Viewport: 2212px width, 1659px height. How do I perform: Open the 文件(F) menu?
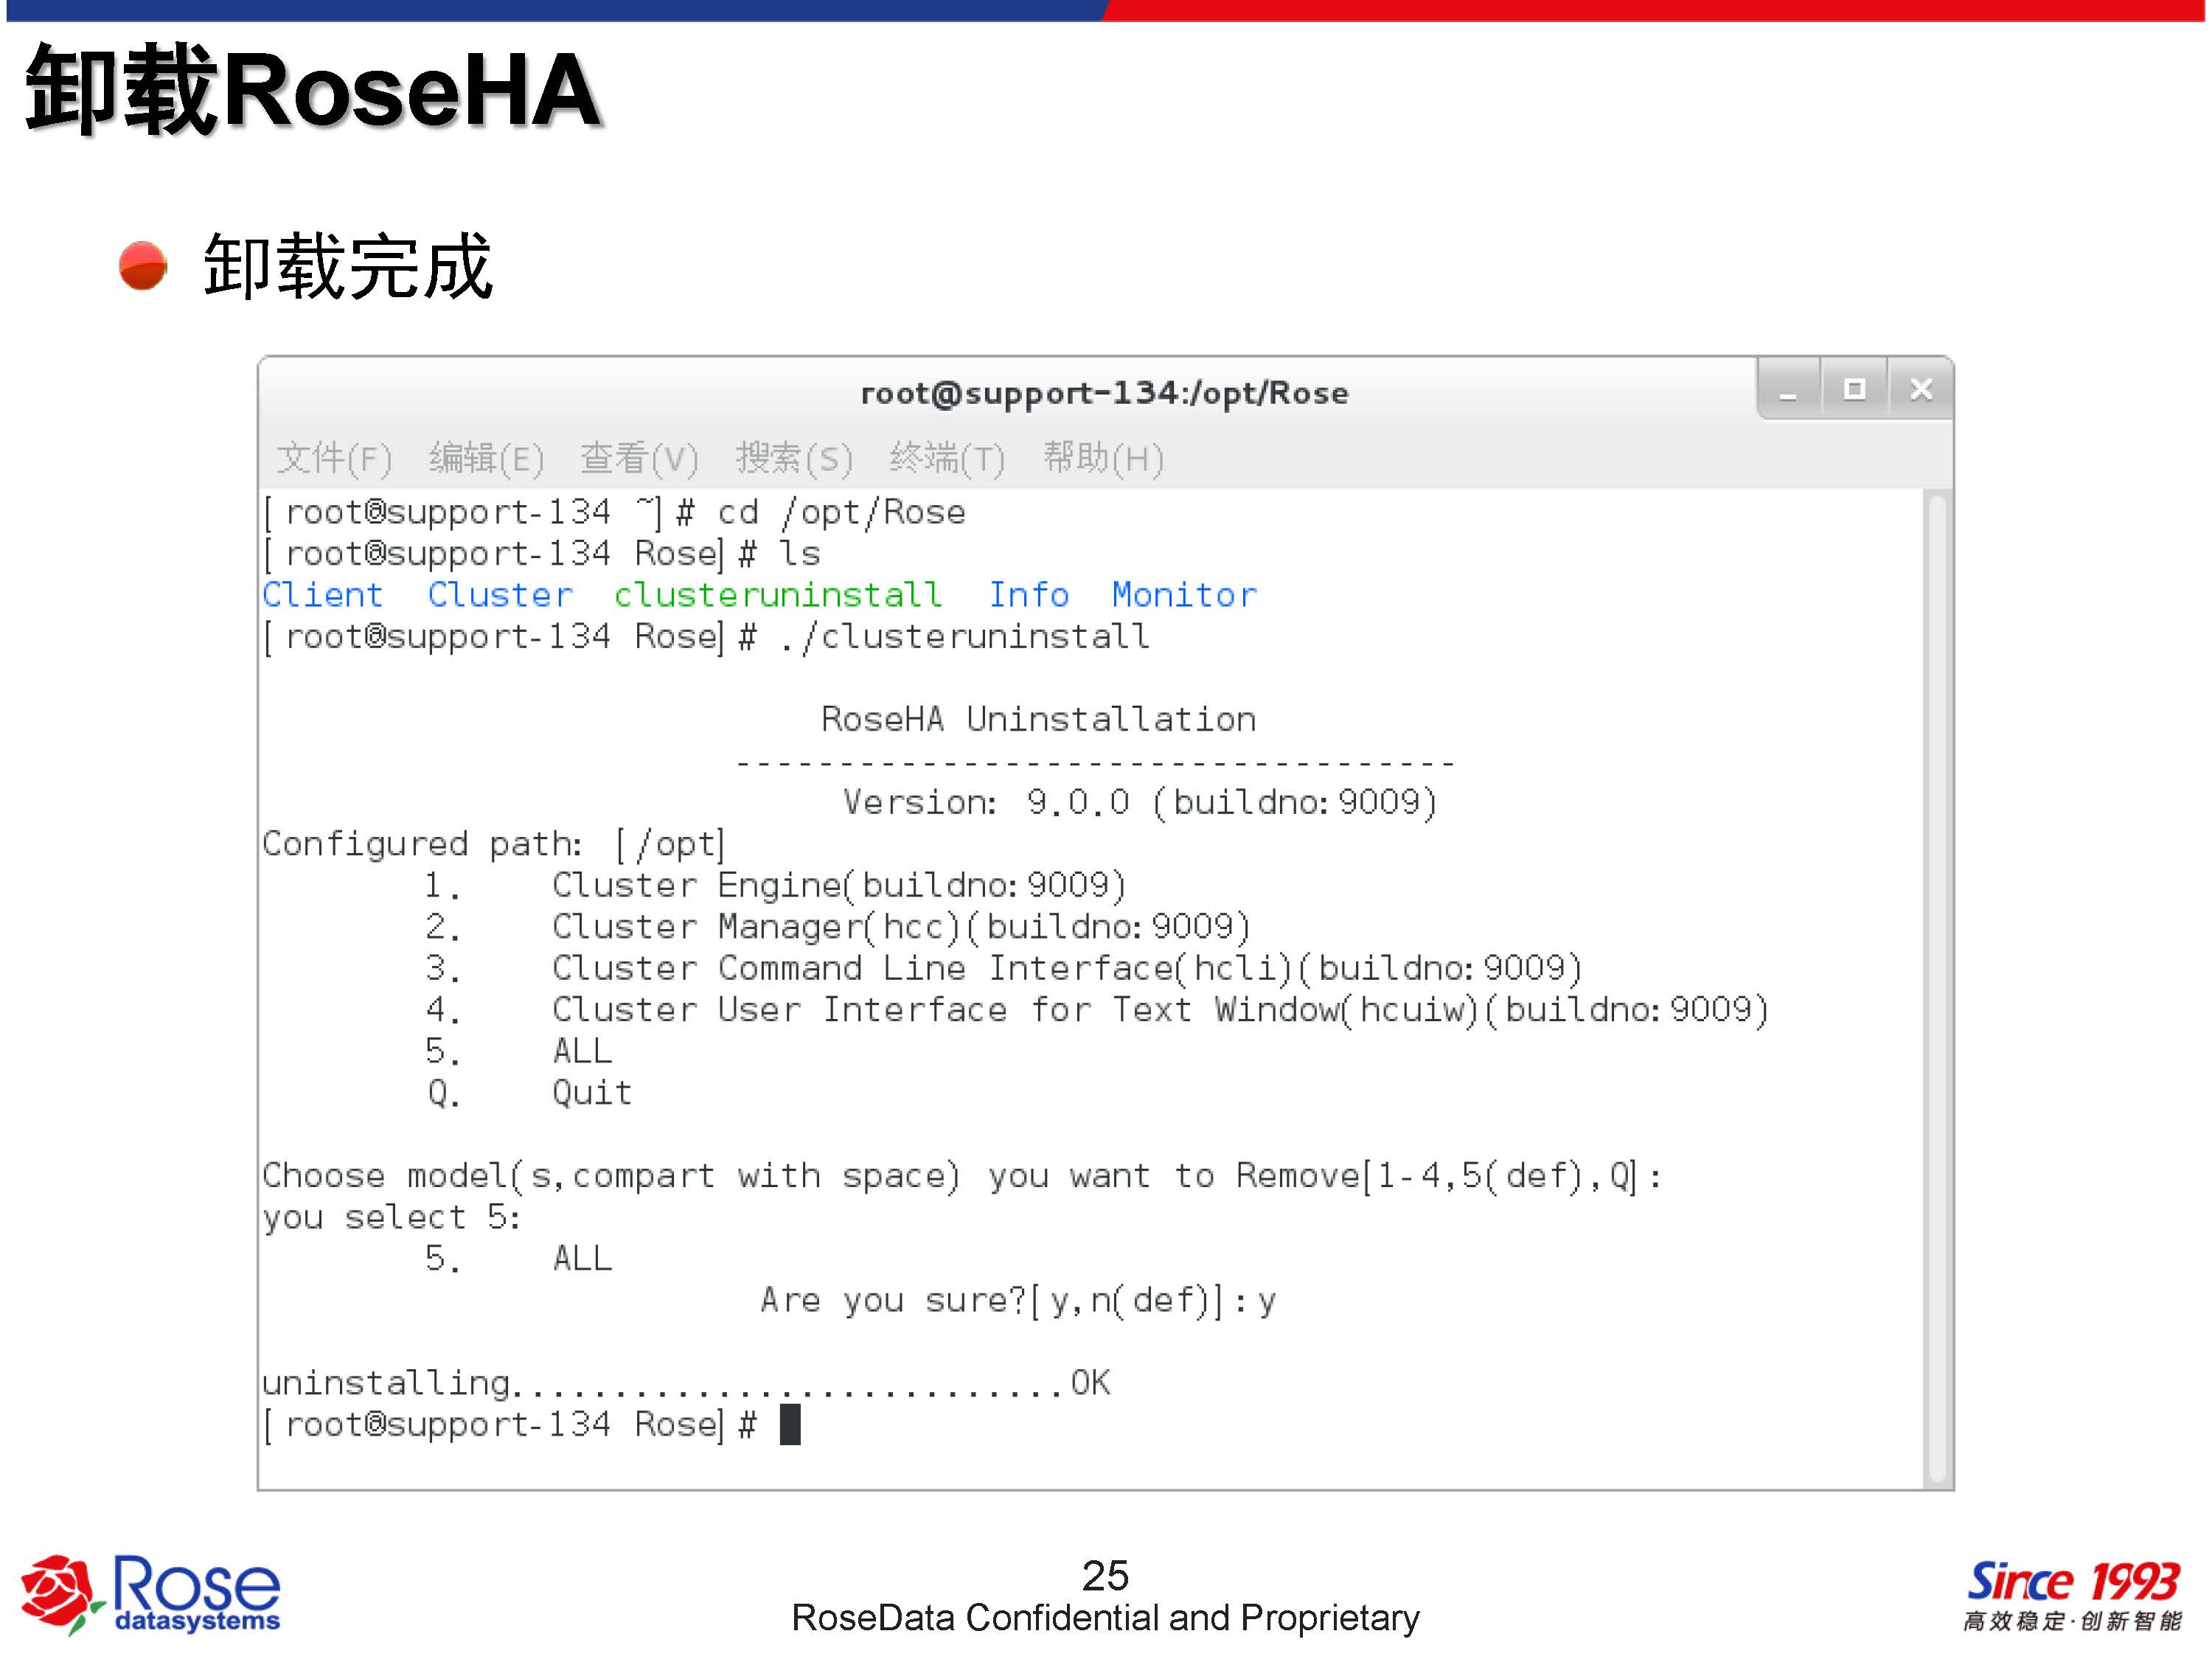click(334, 458)
